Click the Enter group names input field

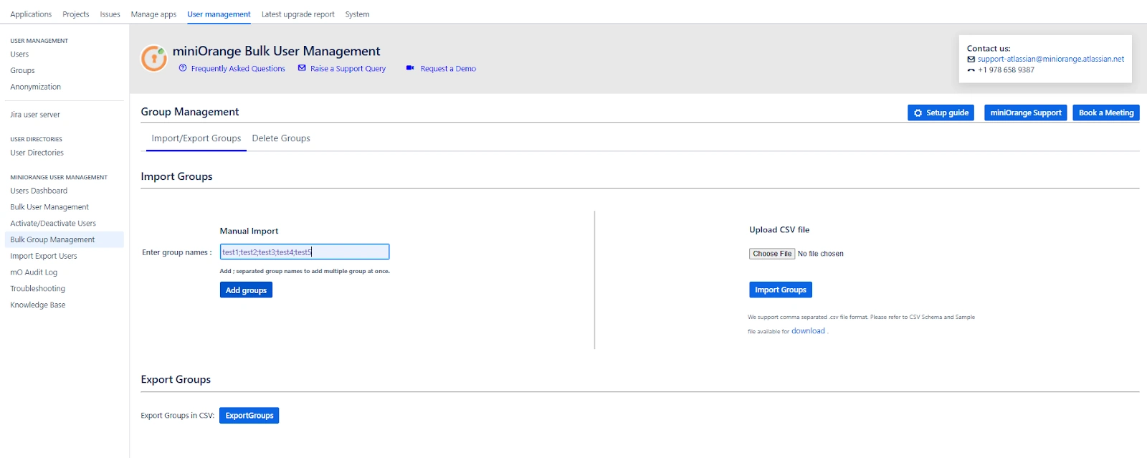tap(305, 252)
